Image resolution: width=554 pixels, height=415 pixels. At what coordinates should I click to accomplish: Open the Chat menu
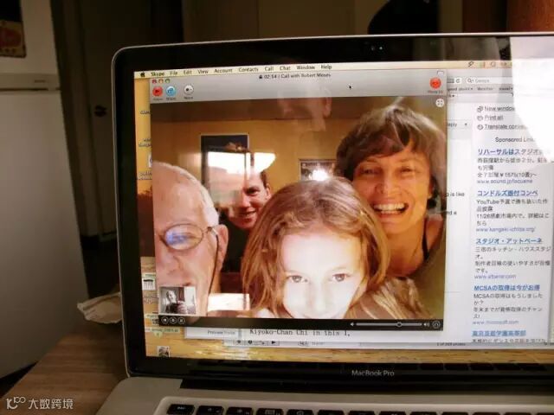285,68
